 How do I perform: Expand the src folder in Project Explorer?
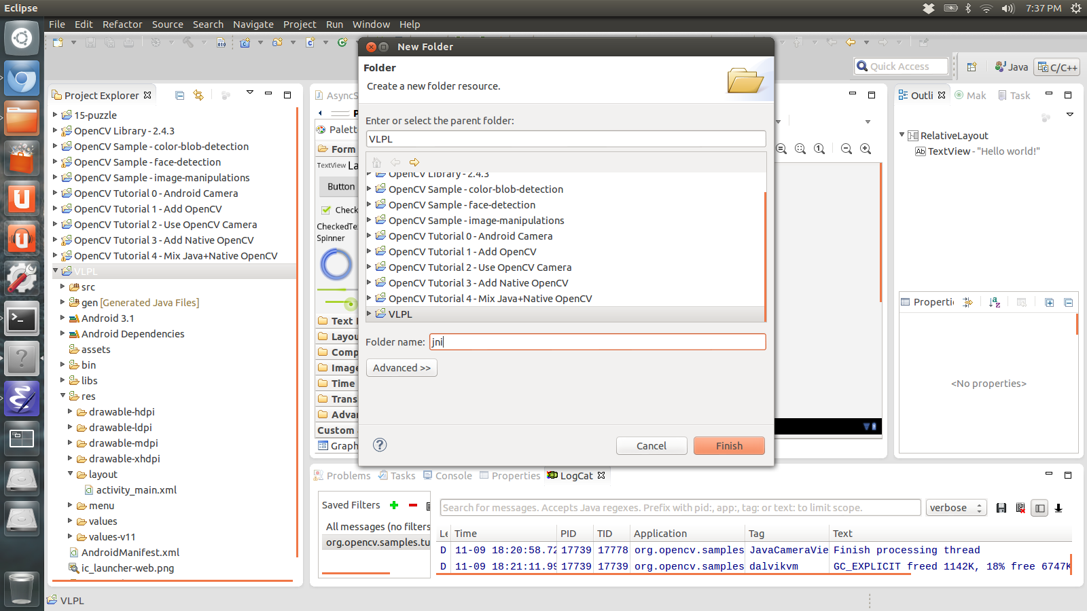click(x=63, y=286)
